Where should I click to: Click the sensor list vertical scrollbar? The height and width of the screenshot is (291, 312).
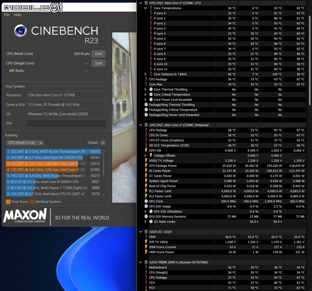pos(309,61)
